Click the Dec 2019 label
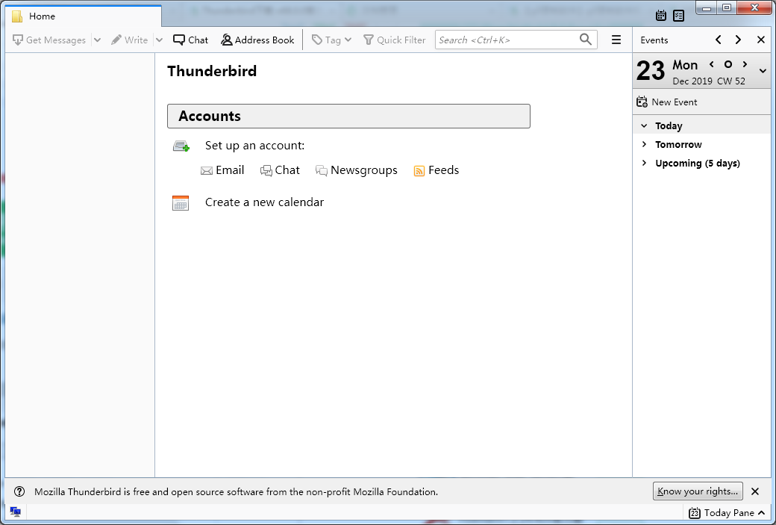The image size is (776, 525). 692,81
